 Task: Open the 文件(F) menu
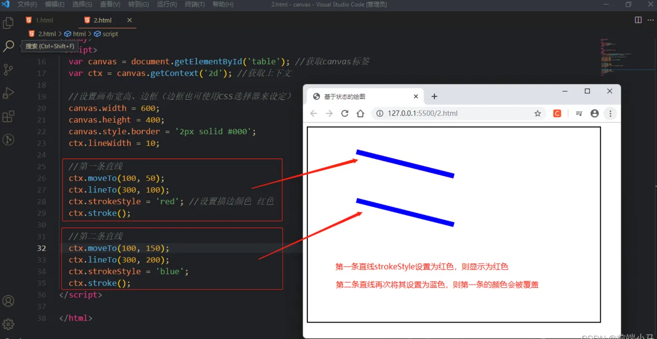(x=27, y=4)
